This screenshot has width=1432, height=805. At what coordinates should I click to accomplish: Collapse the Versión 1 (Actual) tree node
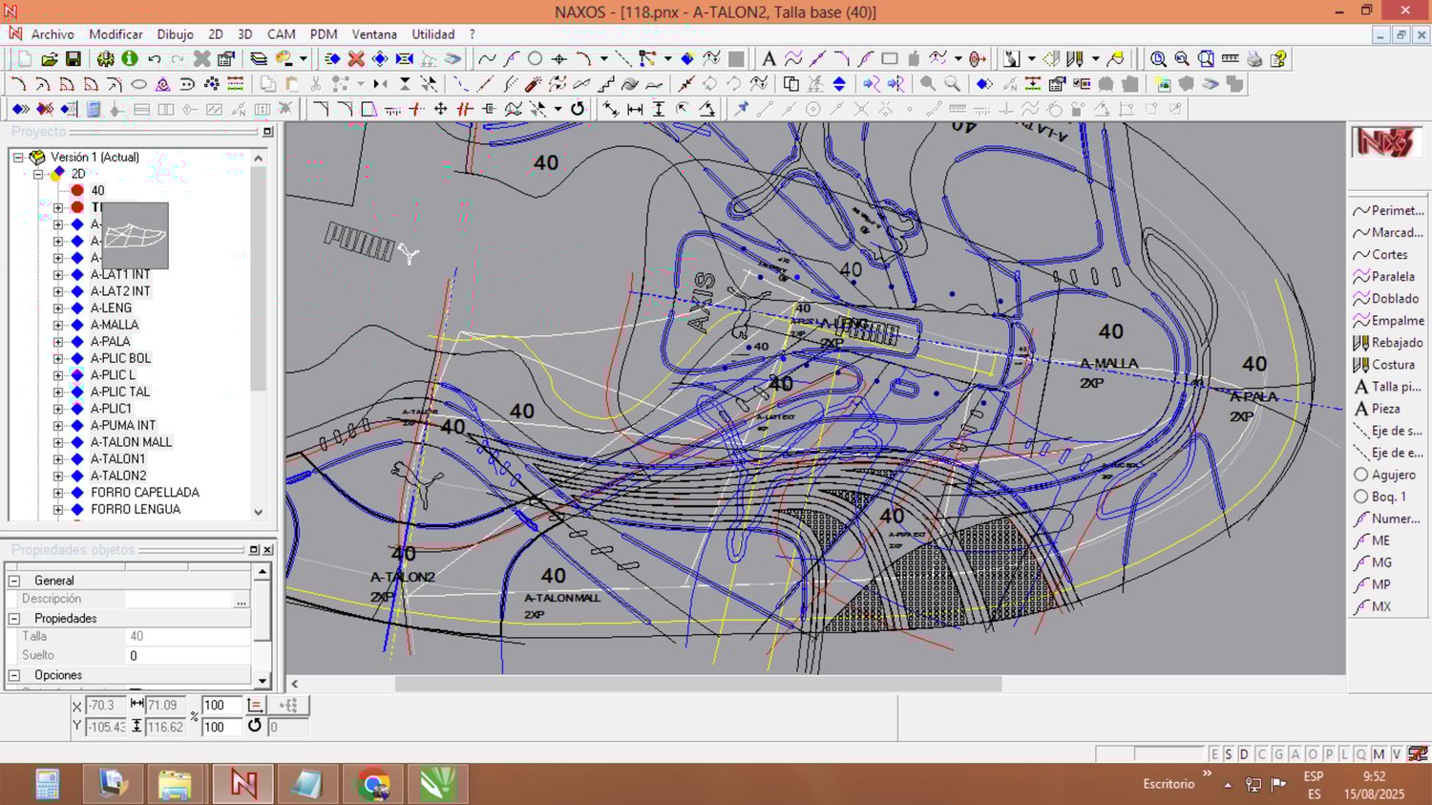(x=18, y=158)
